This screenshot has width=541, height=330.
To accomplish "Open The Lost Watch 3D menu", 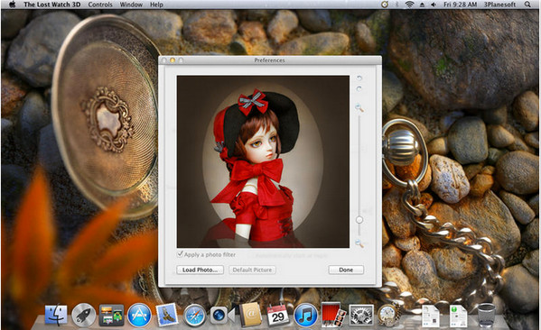I will tap(52, 5).
